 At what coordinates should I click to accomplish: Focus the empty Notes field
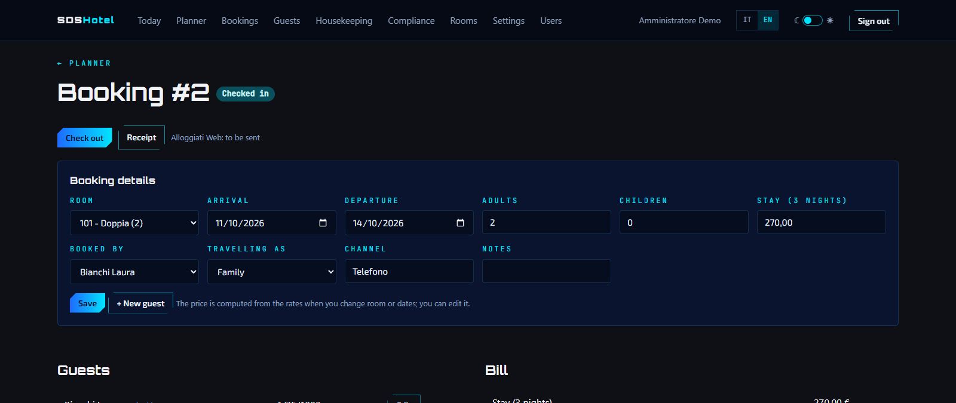[547, 271]
